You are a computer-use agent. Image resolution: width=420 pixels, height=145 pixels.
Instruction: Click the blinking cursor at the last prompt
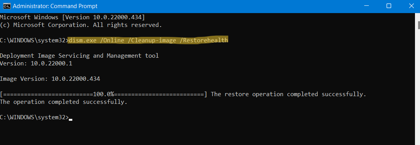point(70,119)
